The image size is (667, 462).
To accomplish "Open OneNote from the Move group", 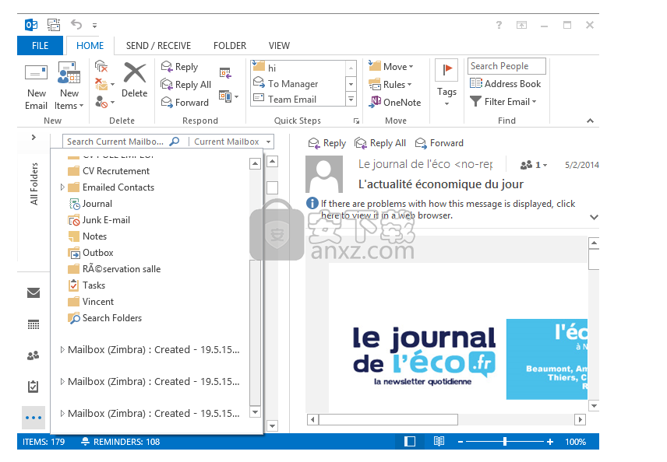I will click(394, 103).
